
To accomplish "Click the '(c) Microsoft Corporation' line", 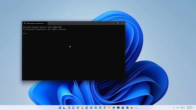I will coord(44,29).
